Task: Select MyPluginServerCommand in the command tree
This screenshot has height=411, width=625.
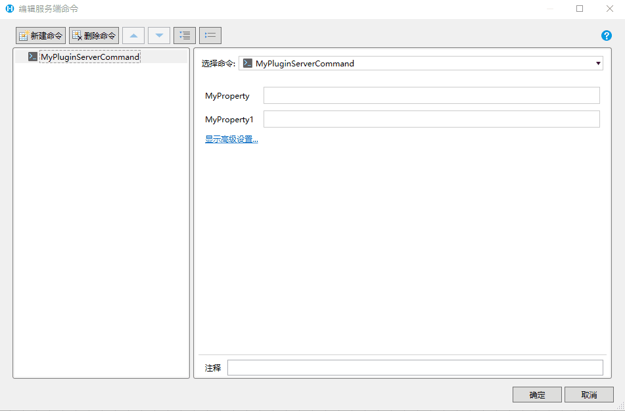Action: (89, 57)
